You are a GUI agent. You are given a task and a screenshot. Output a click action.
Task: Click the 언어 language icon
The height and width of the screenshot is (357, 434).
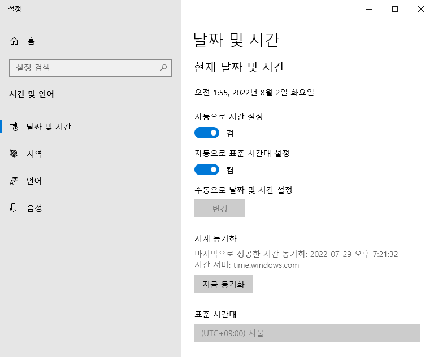[x=14, y=181]
